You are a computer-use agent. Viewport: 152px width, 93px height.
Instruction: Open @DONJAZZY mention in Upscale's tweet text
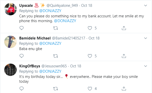coord(65,21)
